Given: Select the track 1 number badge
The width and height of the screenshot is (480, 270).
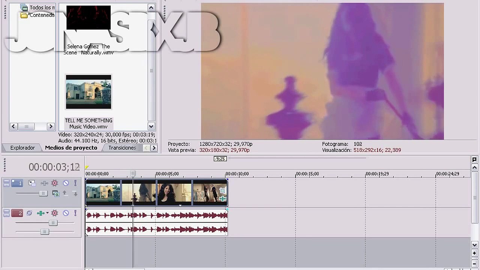Looking at the screenshot, I should click(x=17, y=183).
